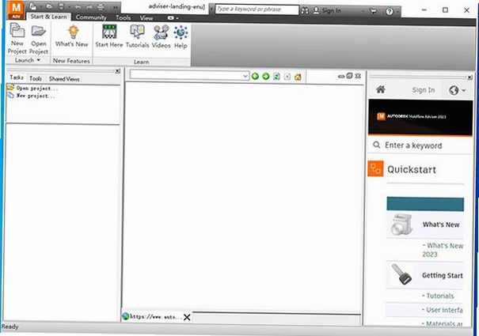
Task: Open language globe dropdown in help panel
Action: (x=457, y=90)
